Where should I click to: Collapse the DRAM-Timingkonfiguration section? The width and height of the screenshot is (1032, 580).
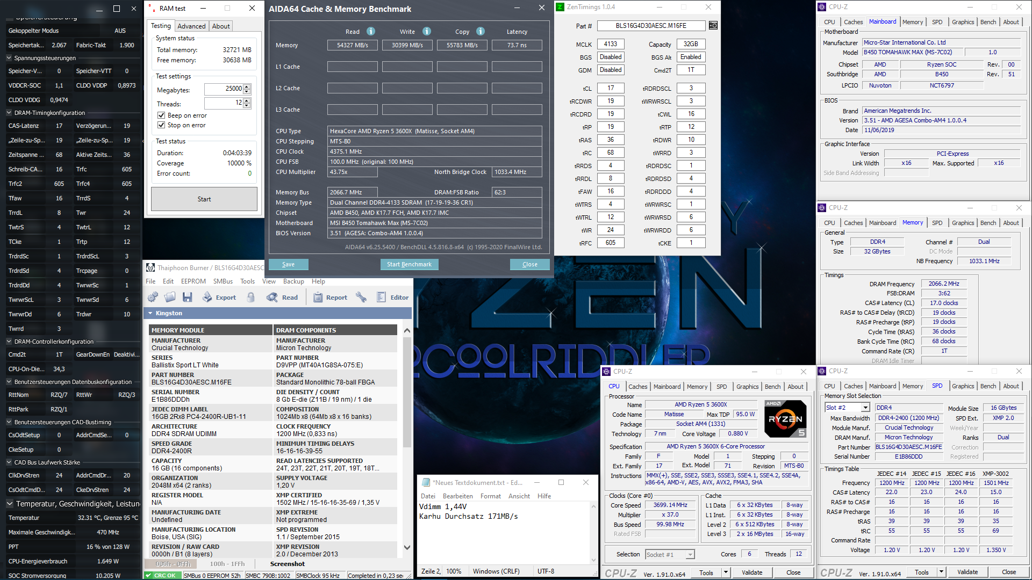(x=9, y=113)
